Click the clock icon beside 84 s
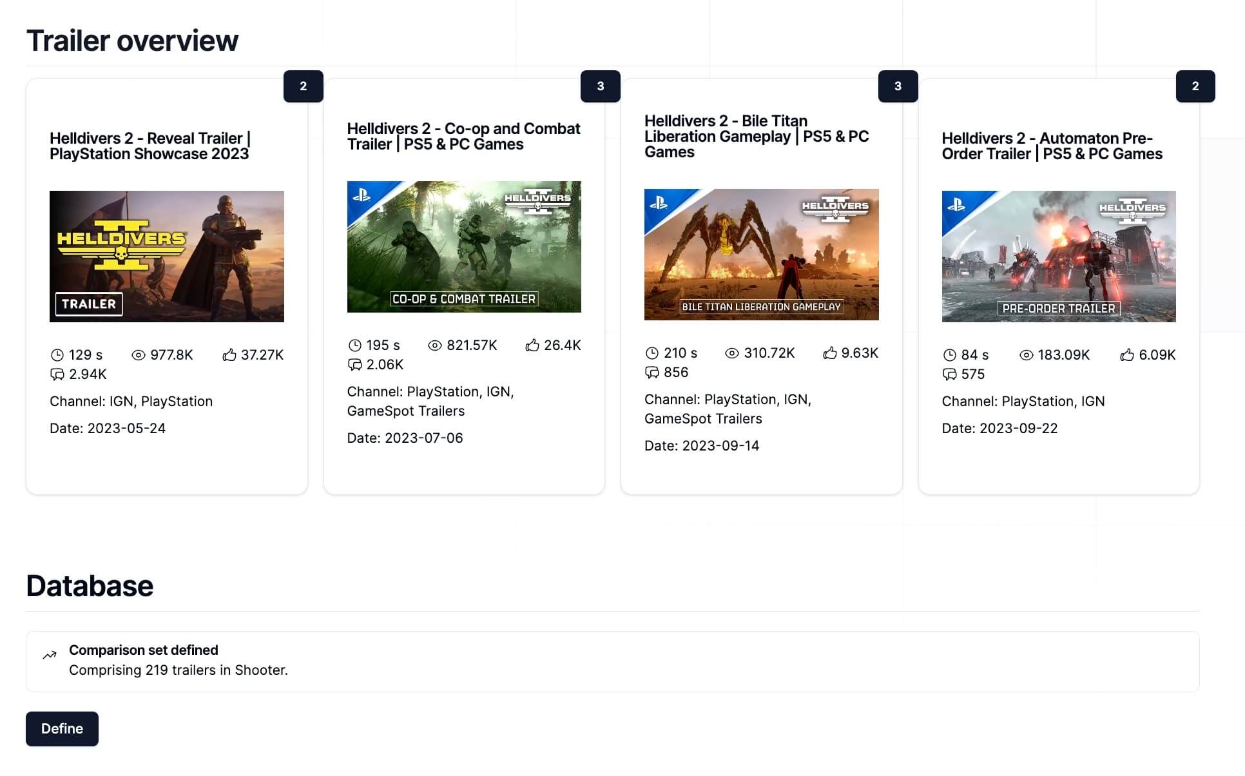The width and height of the screenshot is (1245, 776). click(x=950, y=355)
